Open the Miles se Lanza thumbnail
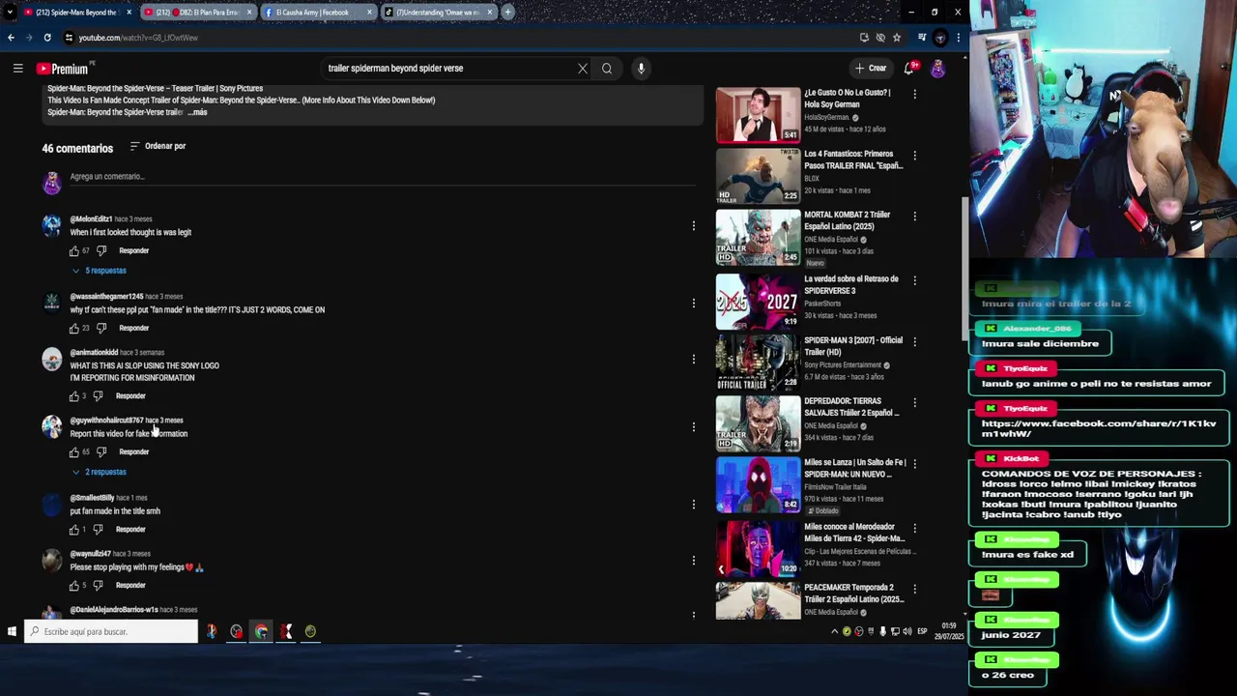The width and height of the screenshot is (1237, 696). (758, 485)
